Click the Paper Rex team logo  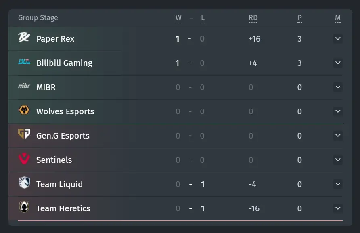point(24,37)
